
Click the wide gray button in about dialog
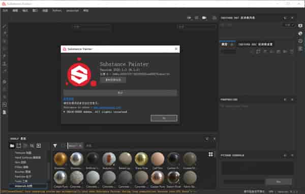click(120, 93)
